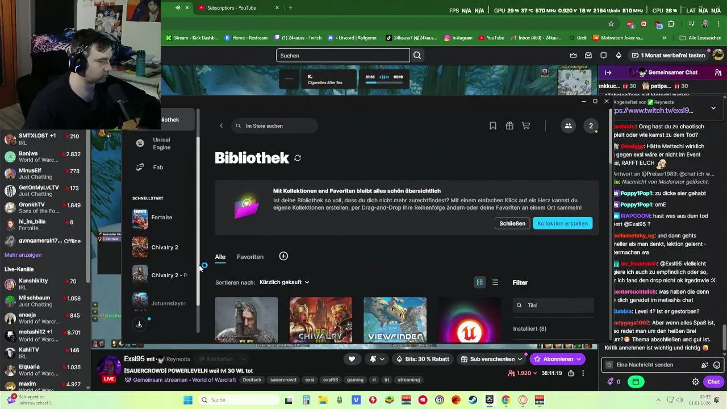The height and width of the screenshot is (409, 727).
Task: Select the Alle tab in Bibliothek
Action: tap(220, 257)
